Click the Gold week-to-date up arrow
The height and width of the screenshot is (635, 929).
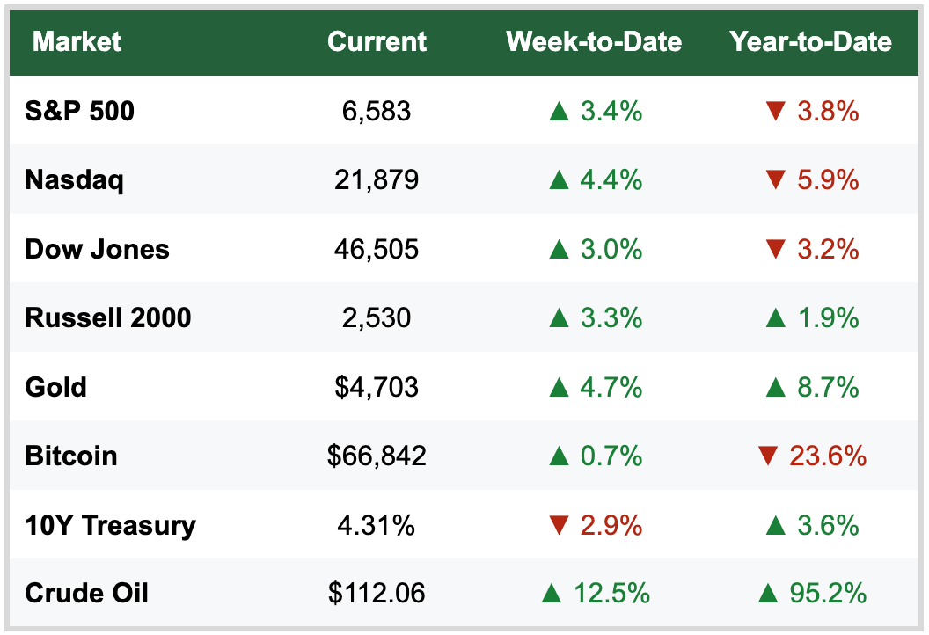559,387
